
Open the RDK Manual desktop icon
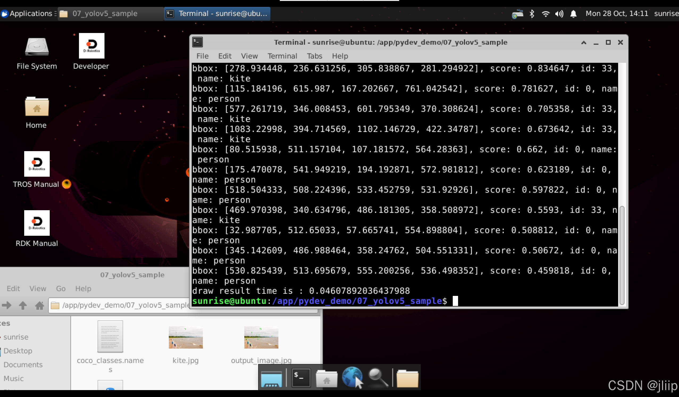pos(37,223)
